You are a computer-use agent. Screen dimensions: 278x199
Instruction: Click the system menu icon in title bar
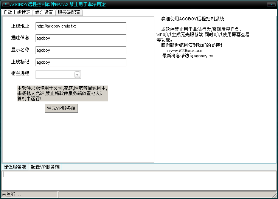[x=6, y=5]
